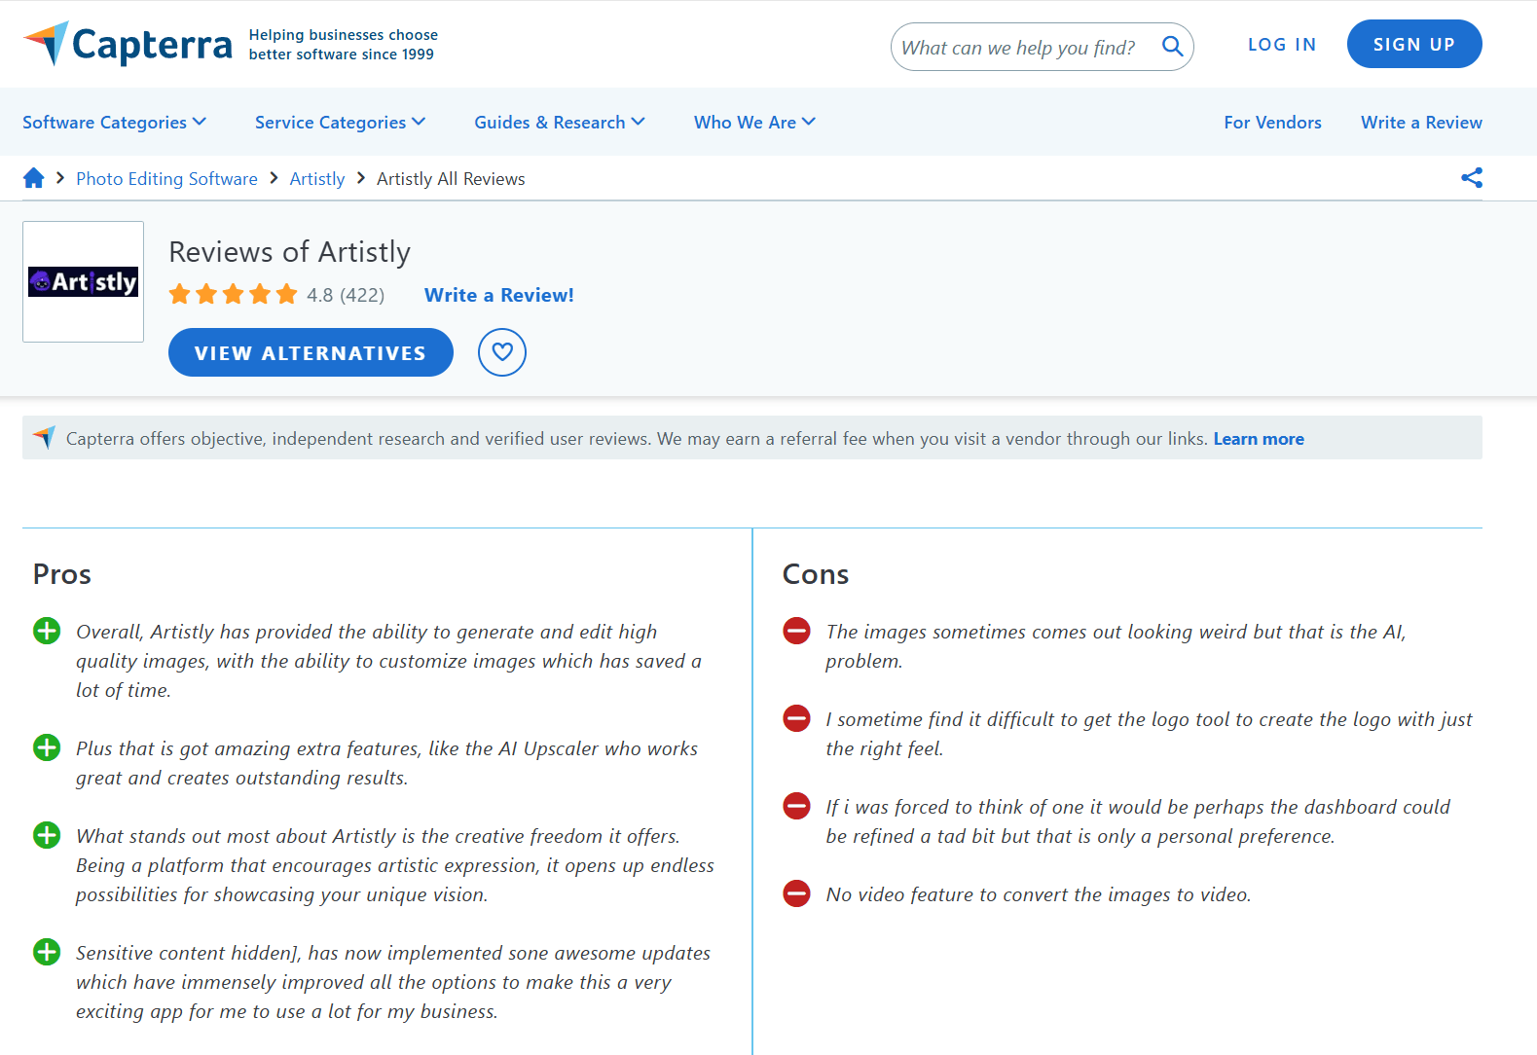Expand the Guides & Research menu
This screenshot has height=1055, width=1537.
[x=559, y=123]
